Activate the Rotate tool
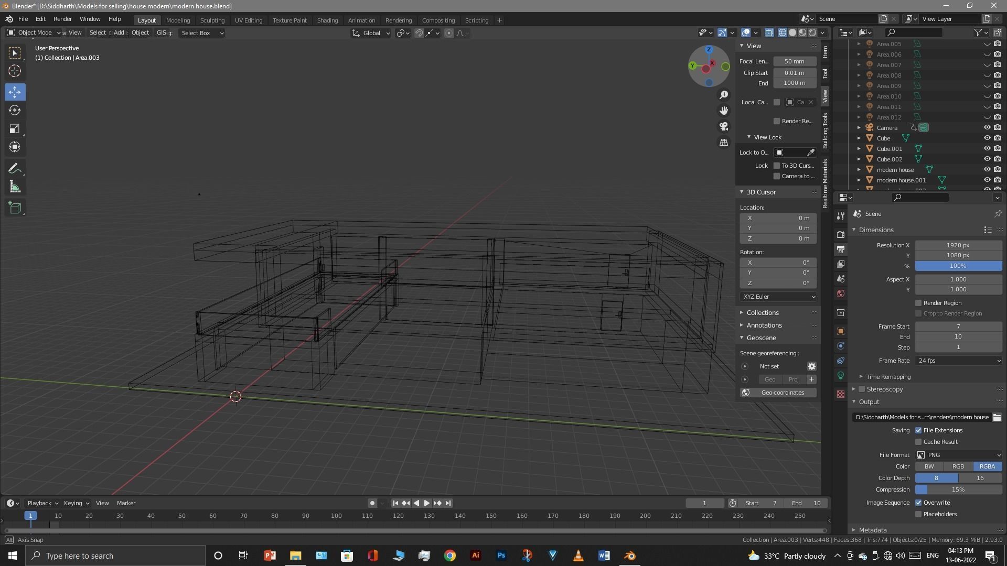 point(15,110)
